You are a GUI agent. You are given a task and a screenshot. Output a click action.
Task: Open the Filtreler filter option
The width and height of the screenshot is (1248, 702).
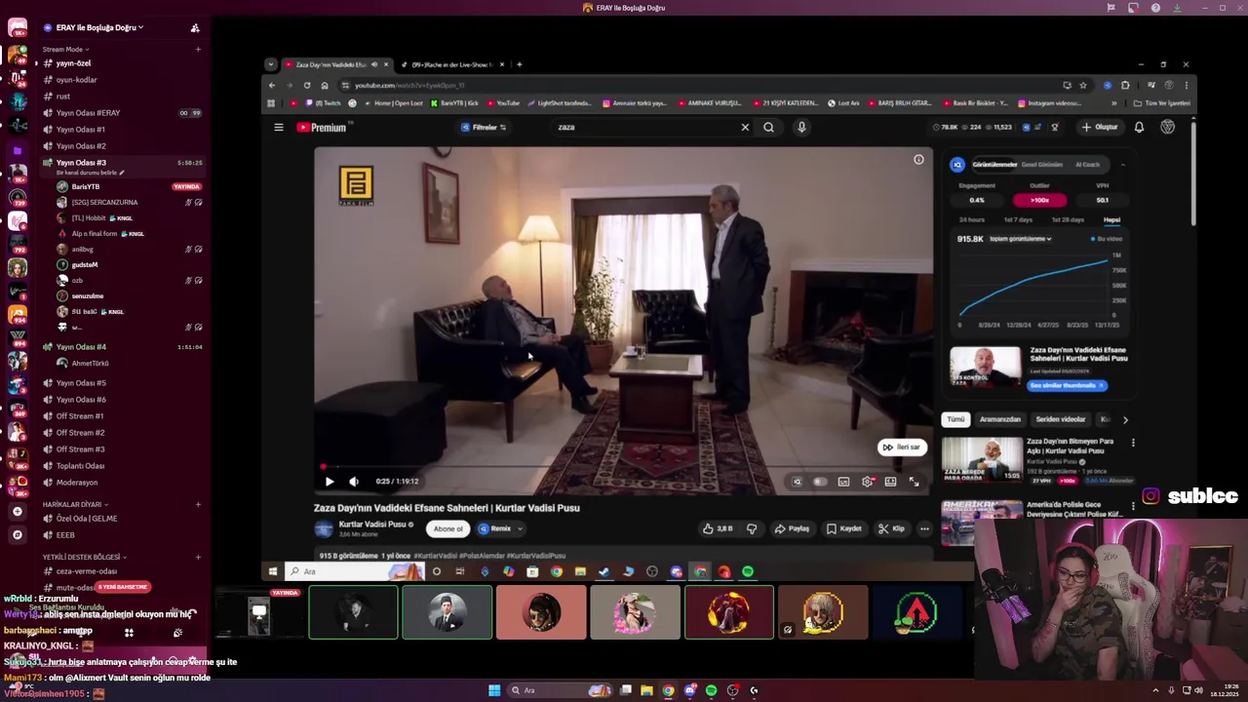484,127
